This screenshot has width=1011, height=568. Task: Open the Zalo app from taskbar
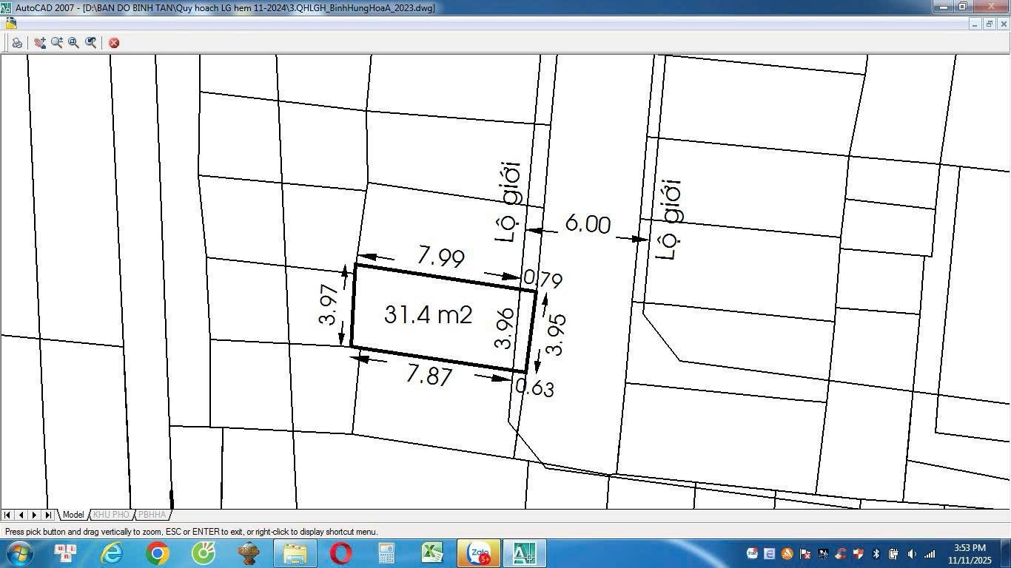479,553
